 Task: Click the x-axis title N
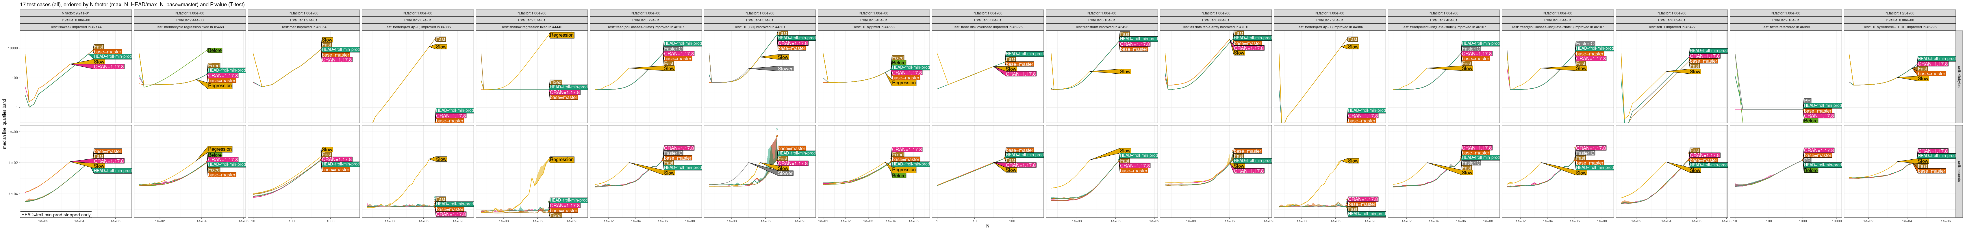987,226
